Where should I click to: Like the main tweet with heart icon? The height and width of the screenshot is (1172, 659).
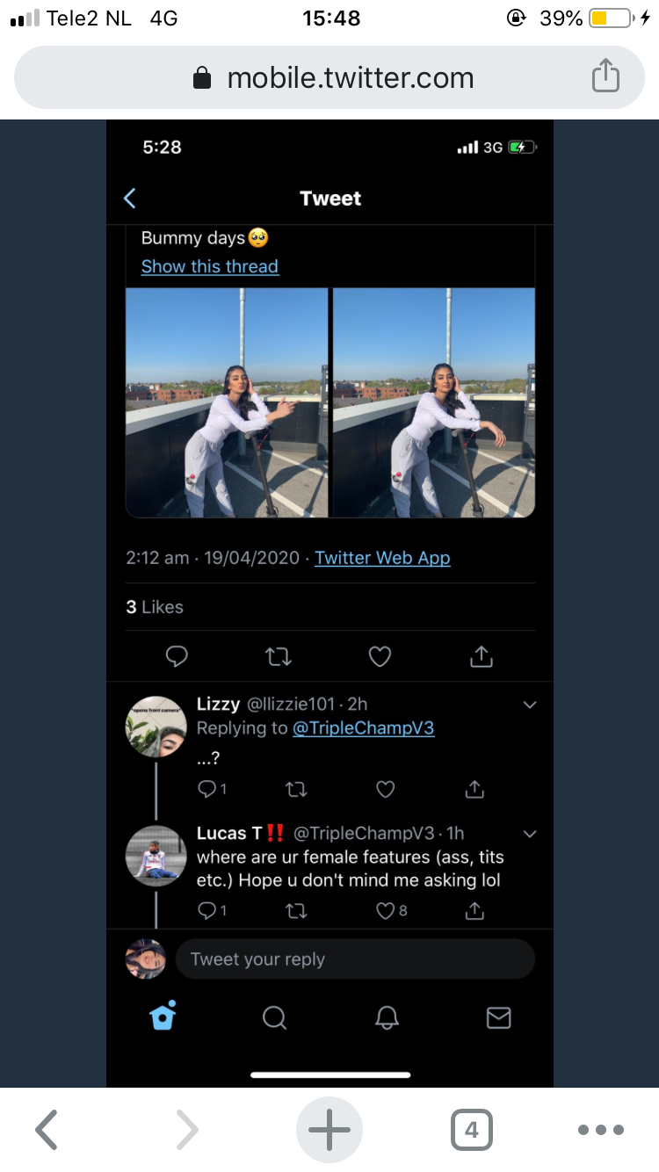click(380, 655)
